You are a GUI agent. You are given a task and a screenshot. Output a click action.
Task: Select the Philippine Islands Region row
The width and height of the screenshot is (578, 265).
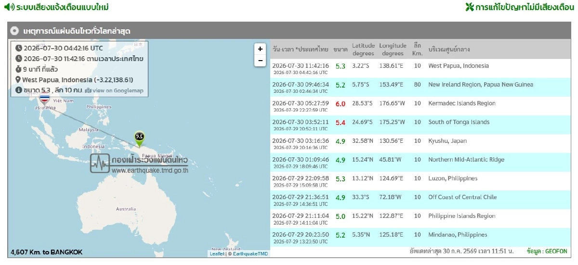420,218
